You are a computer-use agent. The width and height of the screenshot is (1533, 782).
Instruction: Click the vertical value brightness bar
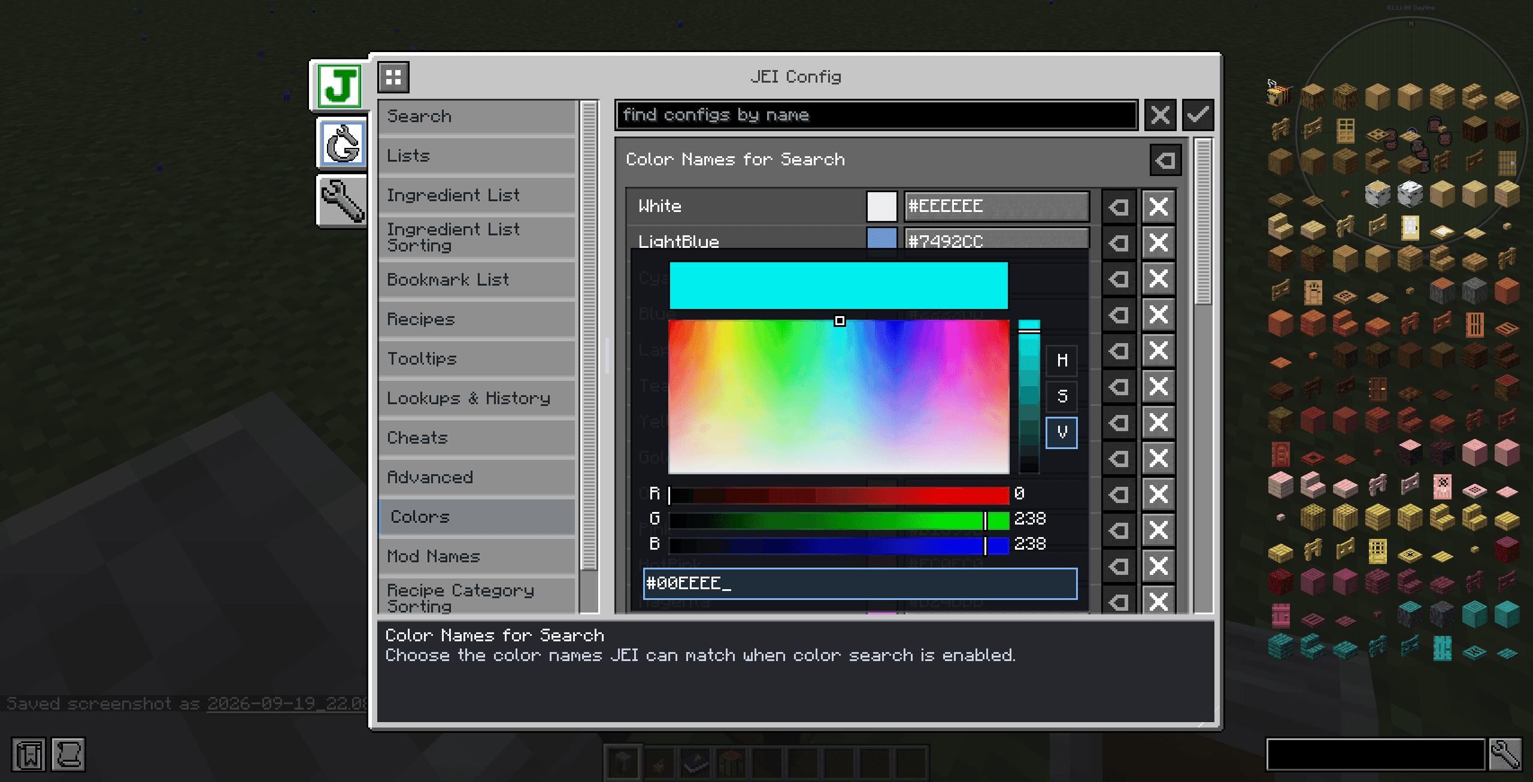1029,397
